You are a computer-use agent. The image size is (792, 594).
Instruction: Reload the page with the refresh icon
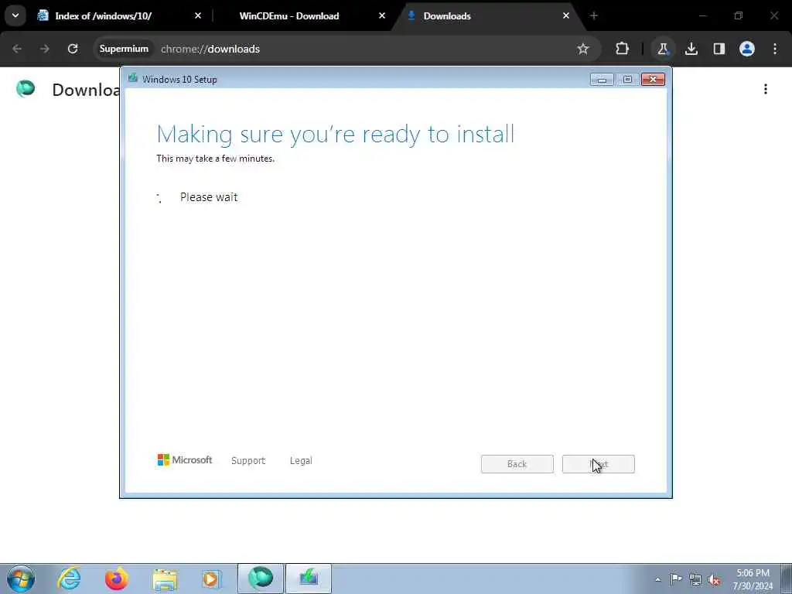[x=73, y=49]
